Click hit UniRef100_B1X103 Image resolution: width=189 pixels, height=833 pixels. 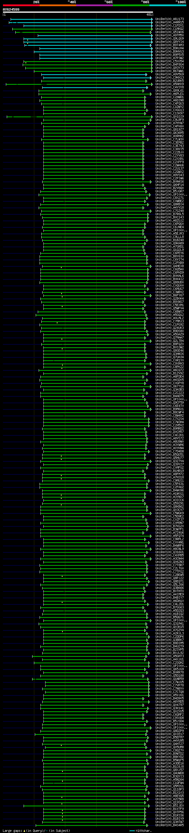click(x=170, y=793)
